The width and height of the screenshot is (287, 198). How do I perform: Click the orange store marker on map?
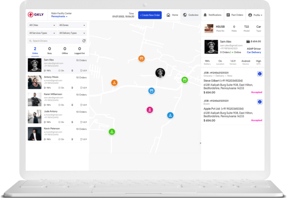click(141, 58)
